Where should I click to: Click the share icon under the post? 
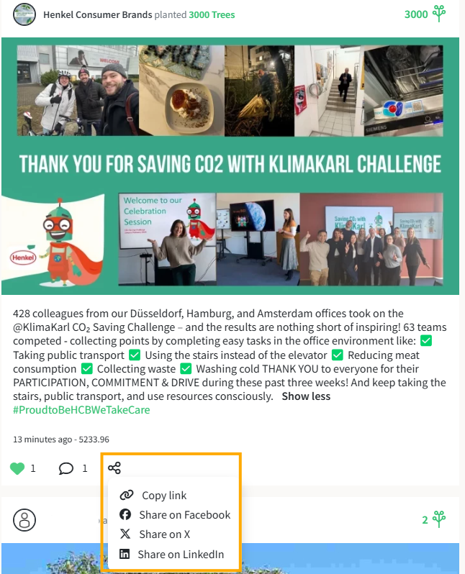click(114, 468)
